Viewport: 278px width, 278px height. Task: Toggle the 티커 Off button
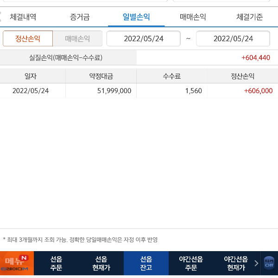pos(269,263)
